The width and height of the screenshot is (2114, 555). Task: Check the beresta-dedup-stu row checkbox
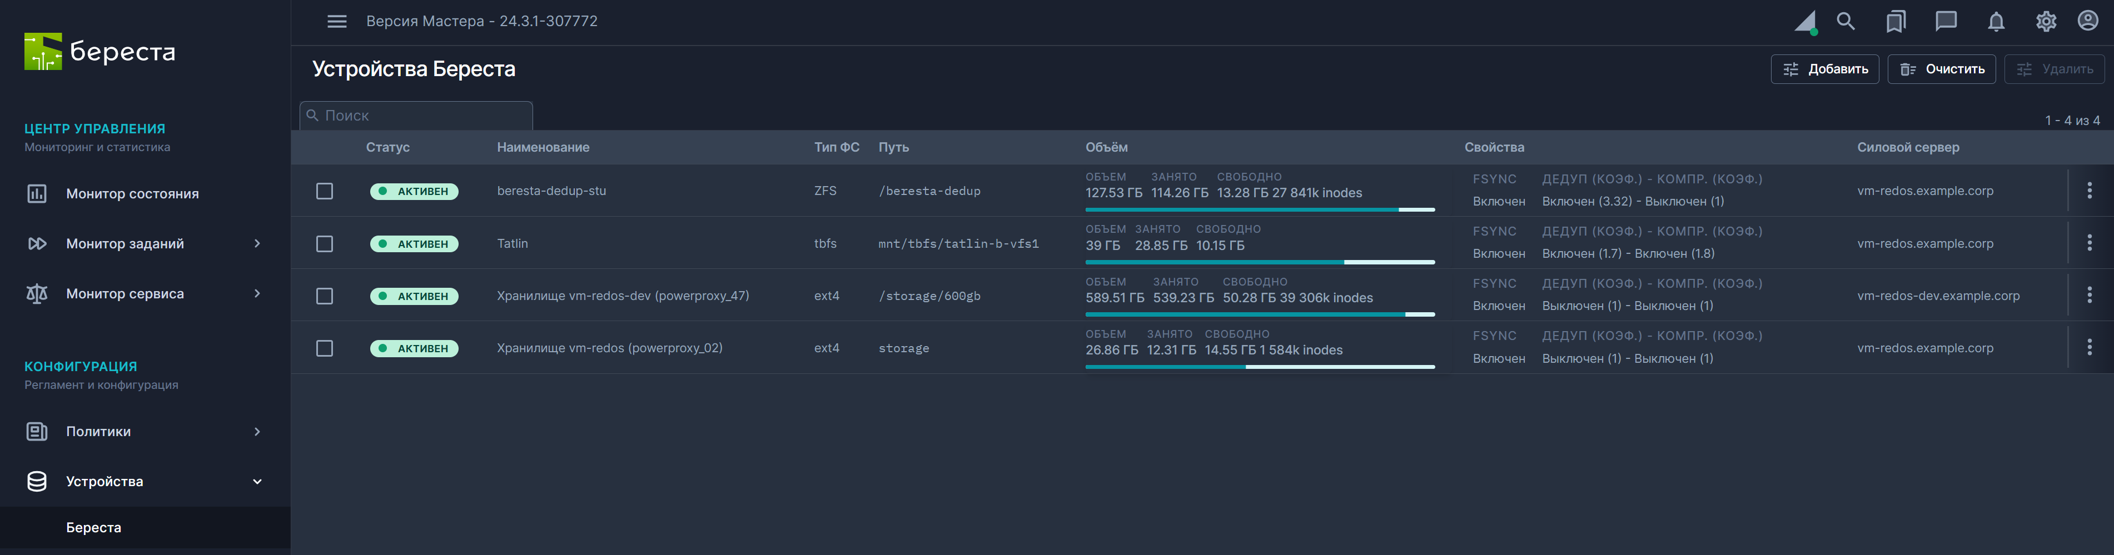(325, 191)
